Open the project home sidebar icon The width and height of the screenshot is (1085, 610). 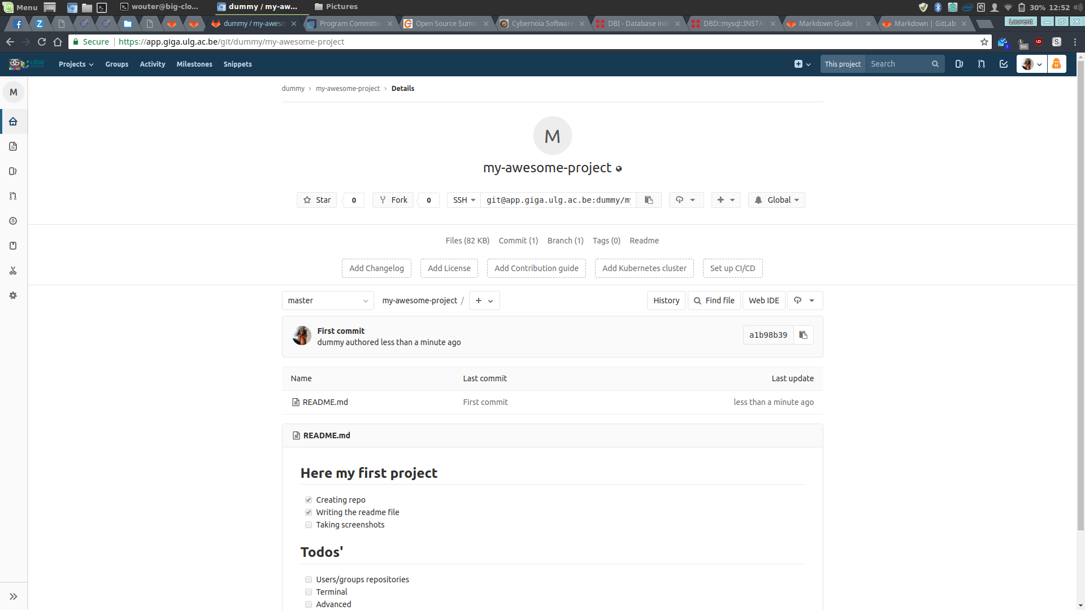(13, 121)
